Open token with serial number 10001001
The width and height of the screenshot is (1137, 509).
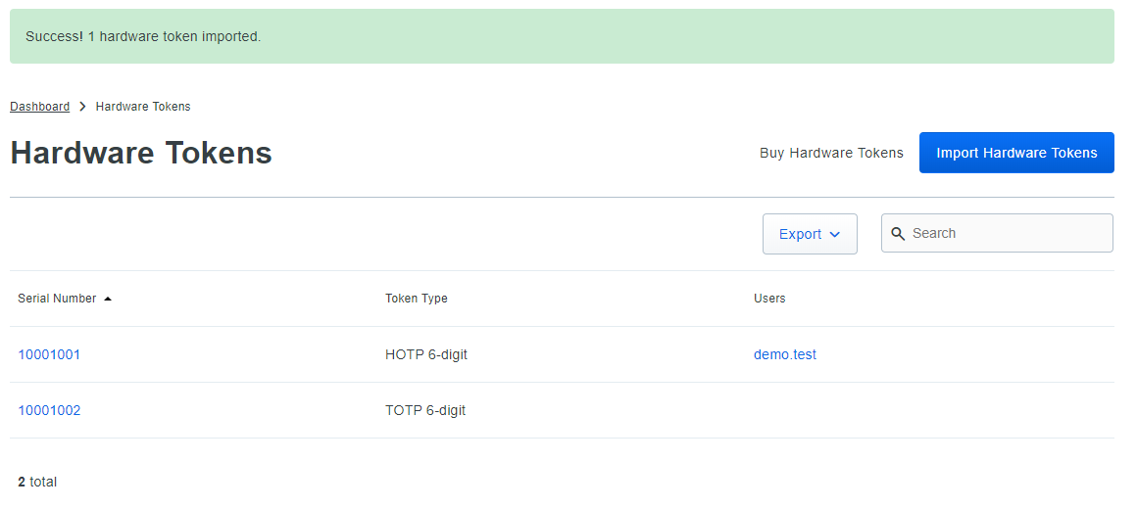point(49,354)
